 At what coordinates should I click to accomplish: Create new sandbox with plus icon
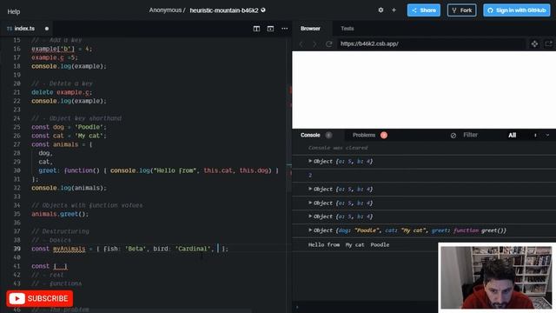click(394, 10)
